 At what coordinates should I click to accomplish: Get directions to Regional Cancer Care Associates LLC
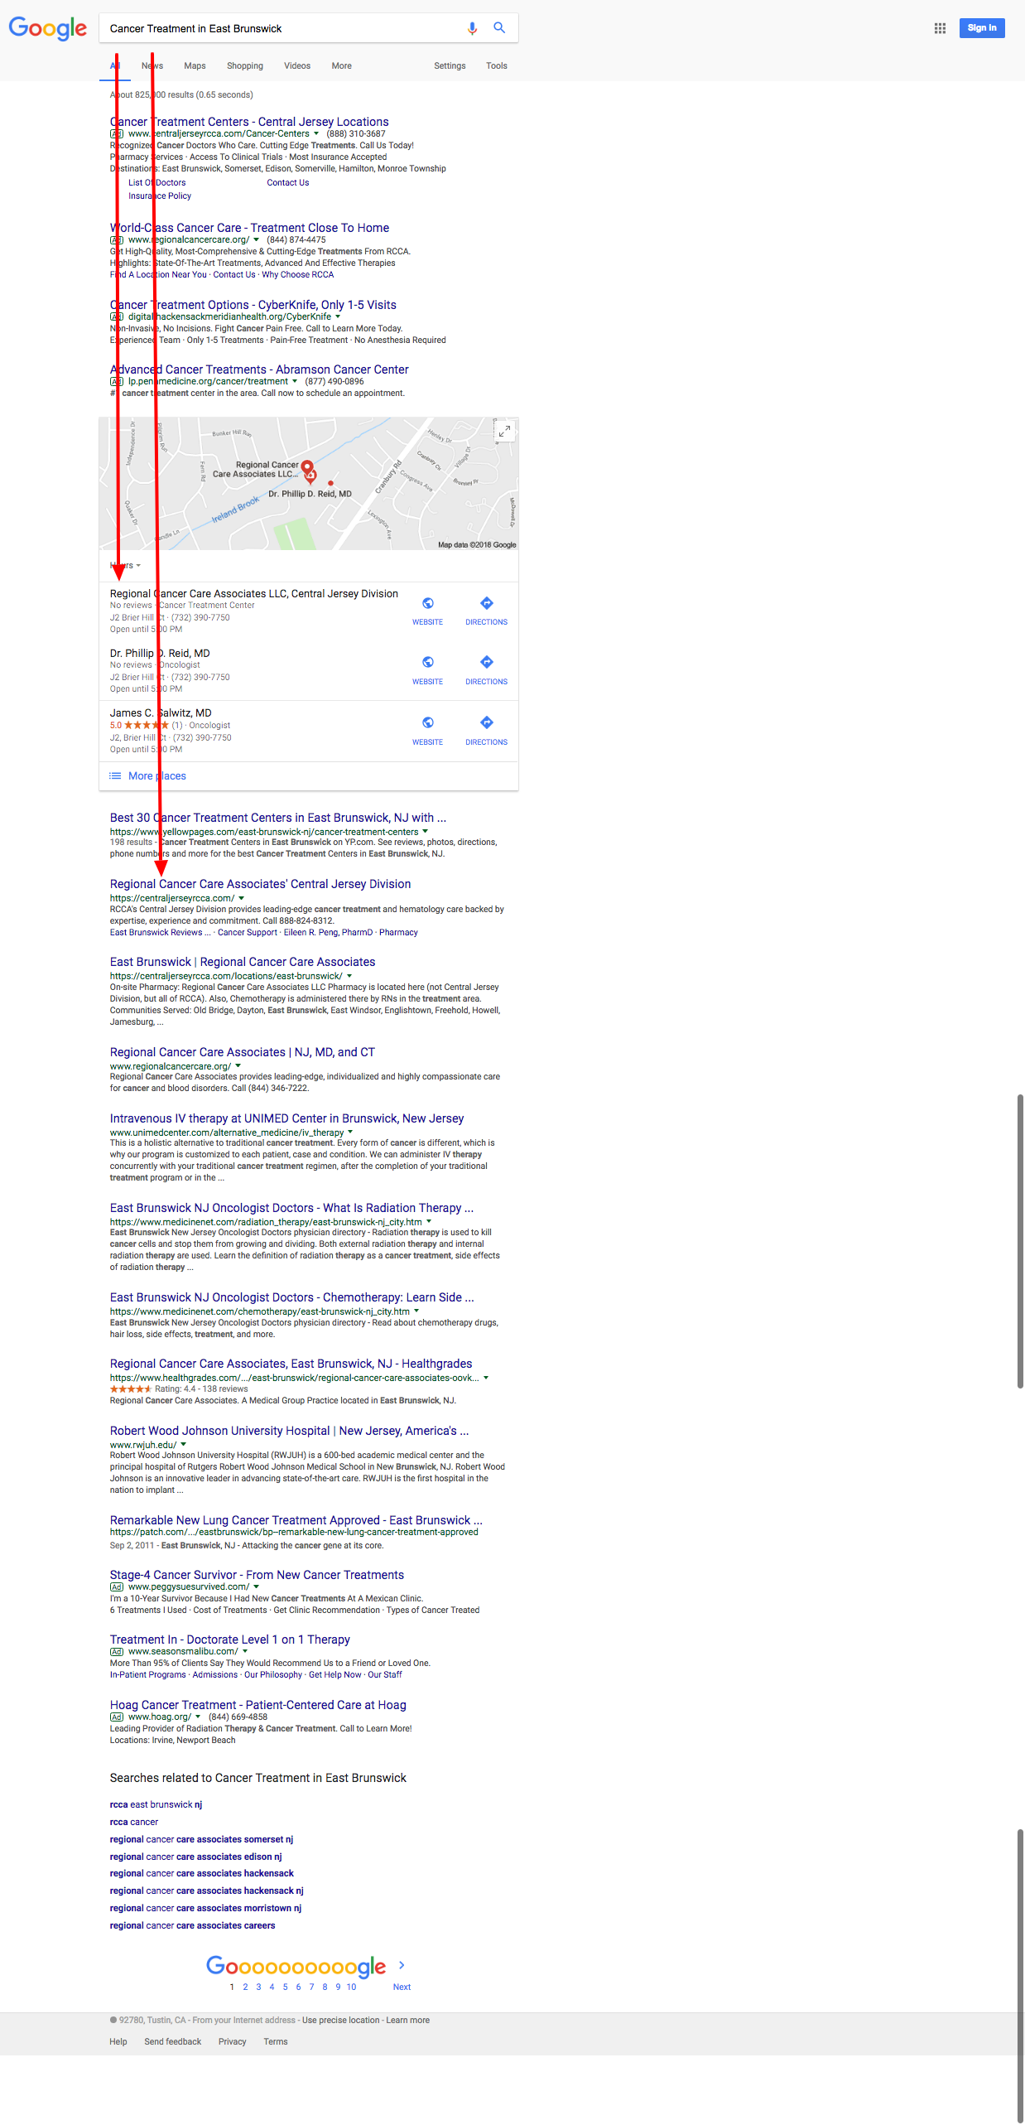coord(486,611)
